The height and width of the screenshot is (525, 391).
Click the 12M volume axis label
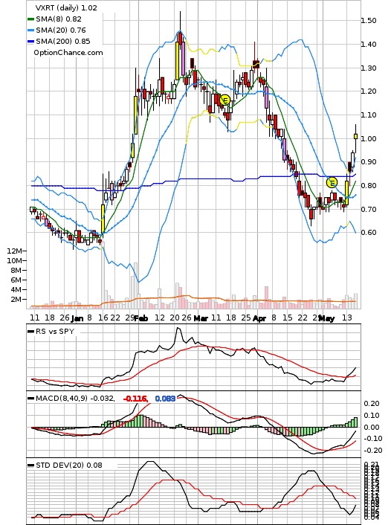[14, 251]
